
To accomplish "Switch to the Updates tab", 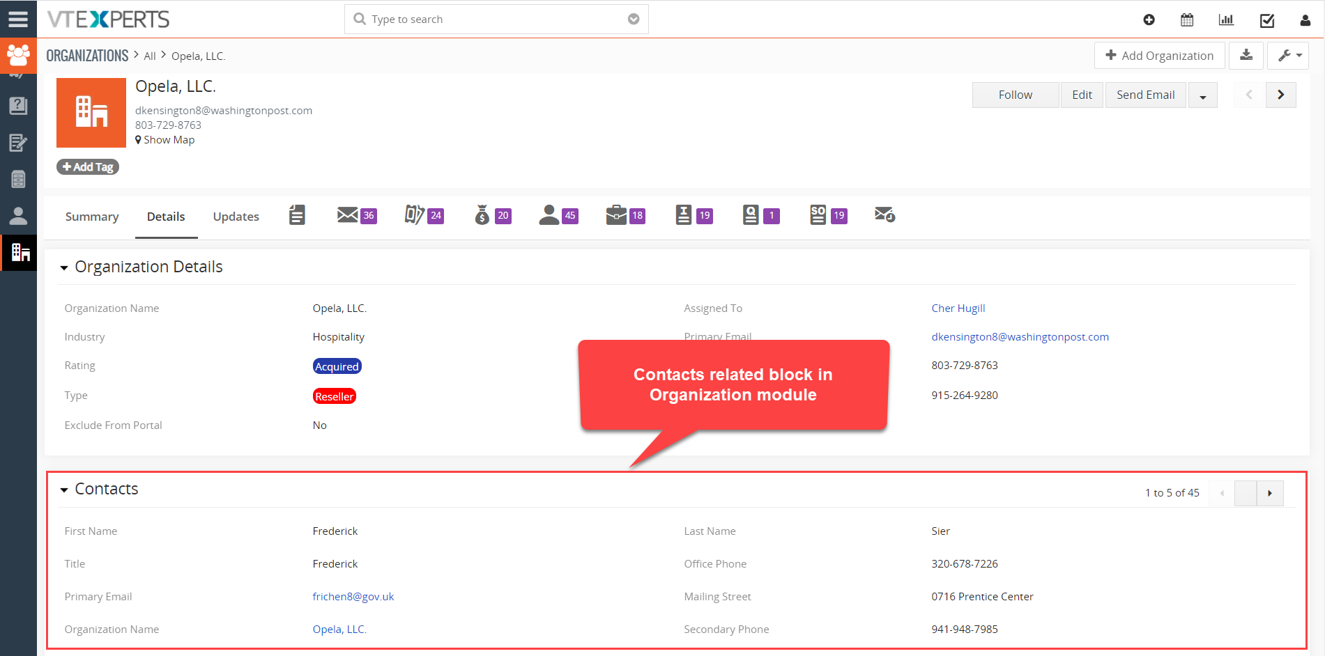I will (x=236, y=217).
